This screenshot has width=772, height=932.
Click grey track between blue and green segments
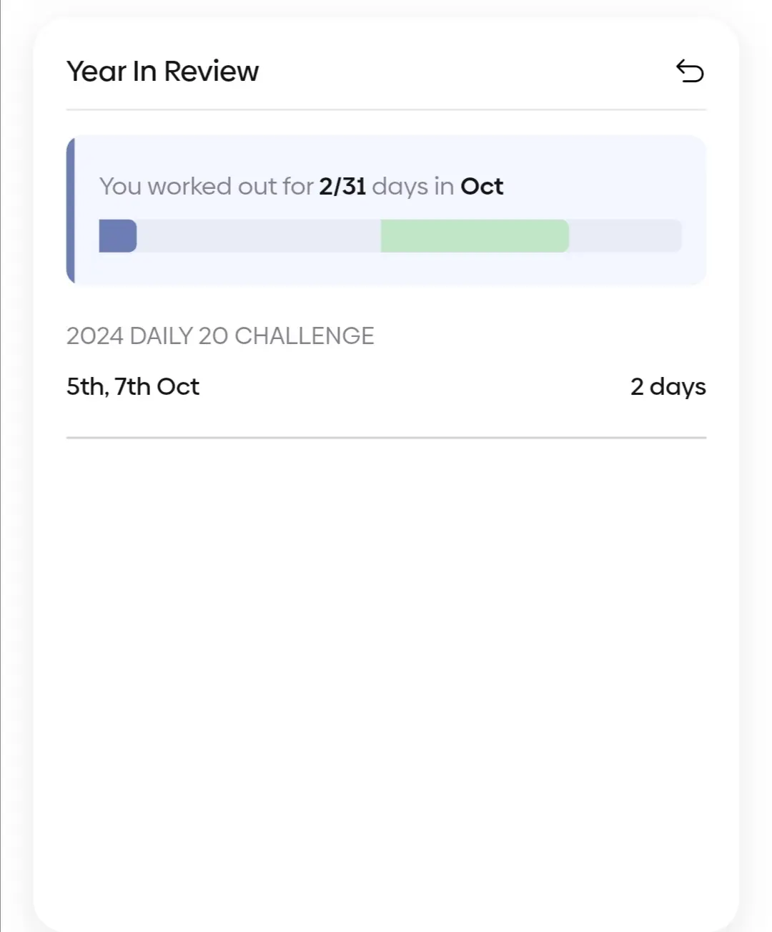(x=258, y=236)
